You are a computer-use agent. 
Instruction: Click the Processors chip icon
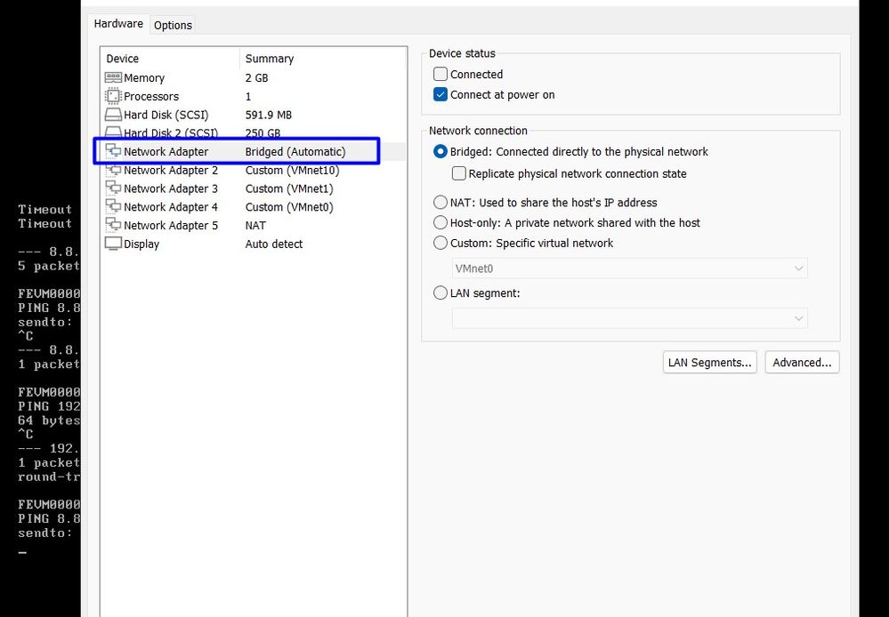113,96
